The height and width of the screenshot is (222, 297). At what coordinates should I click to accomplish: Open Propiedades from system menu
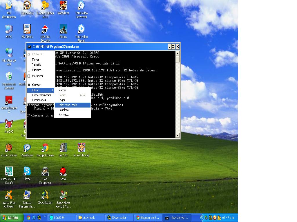(x=41, y=100)
